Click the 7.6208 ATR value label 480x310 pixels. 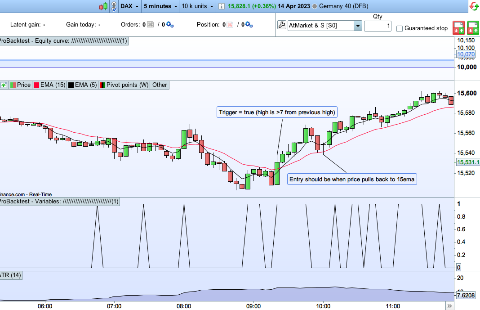(466, 295)
